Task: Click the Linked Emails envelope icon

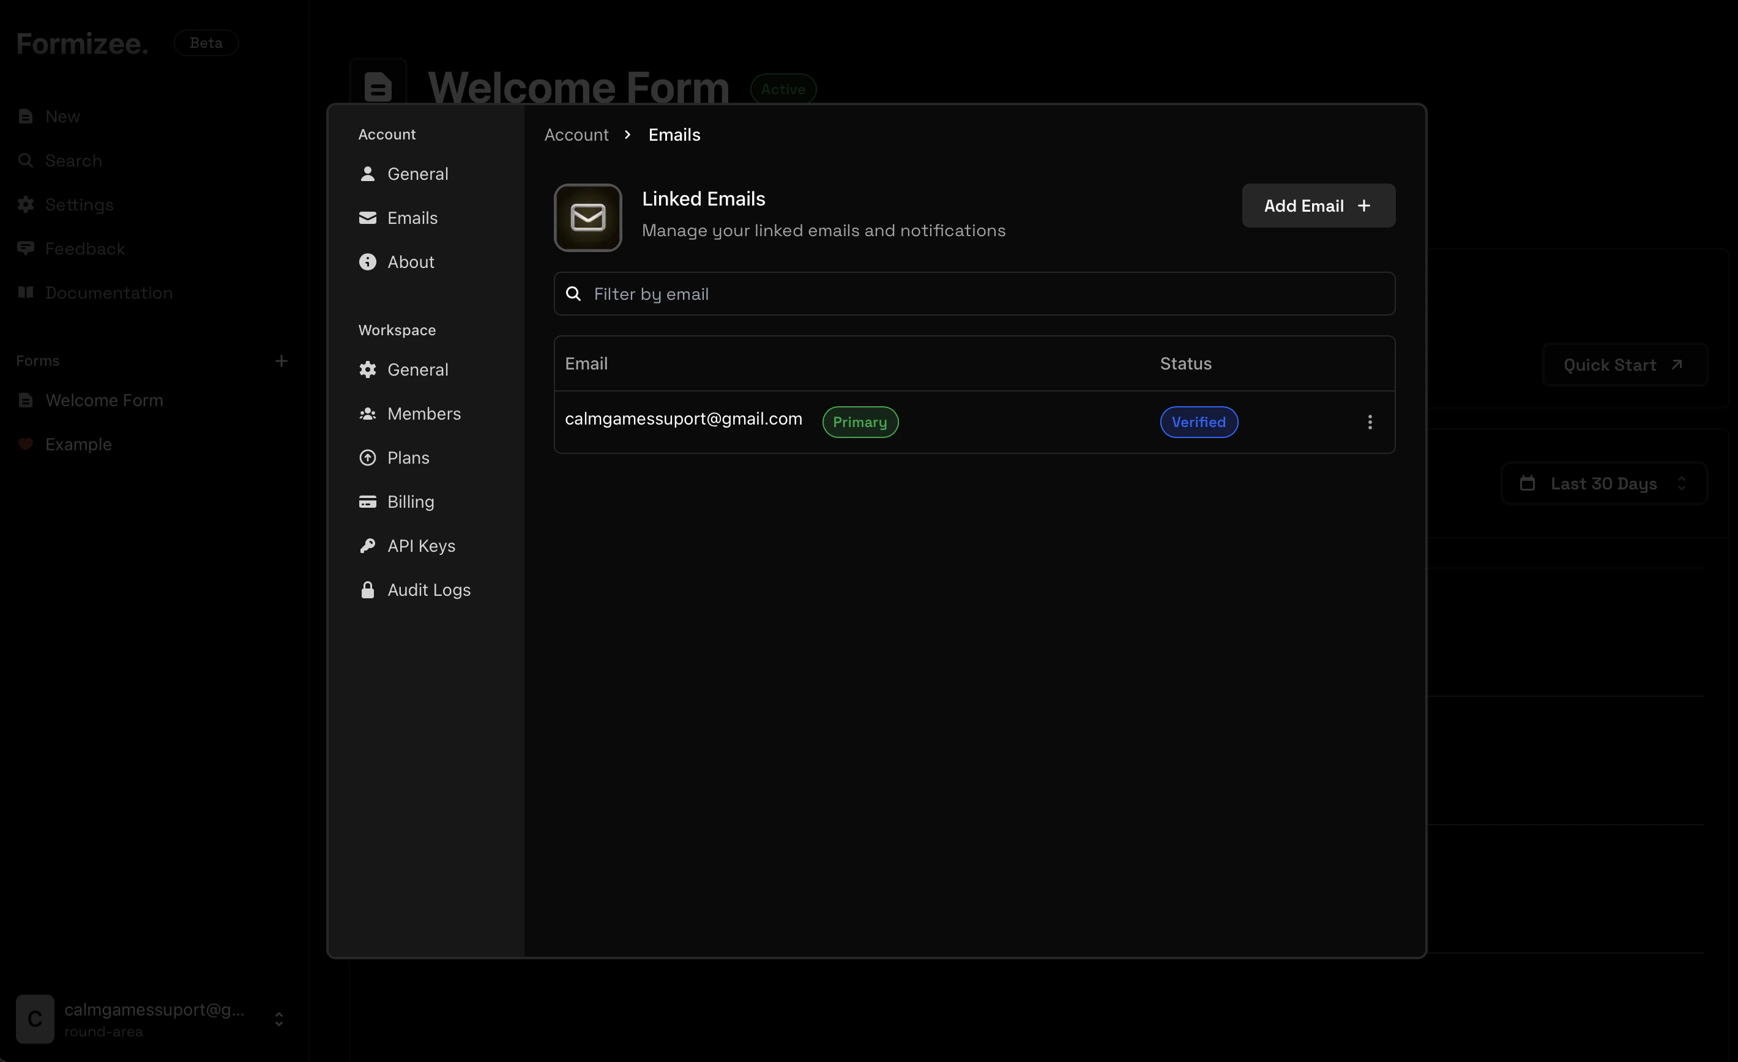Action: [587, 218]
